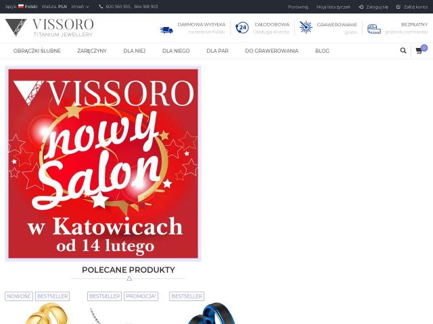
Task: Expand the 'zmień' language currency dropdown
Action: pos(80,6)
